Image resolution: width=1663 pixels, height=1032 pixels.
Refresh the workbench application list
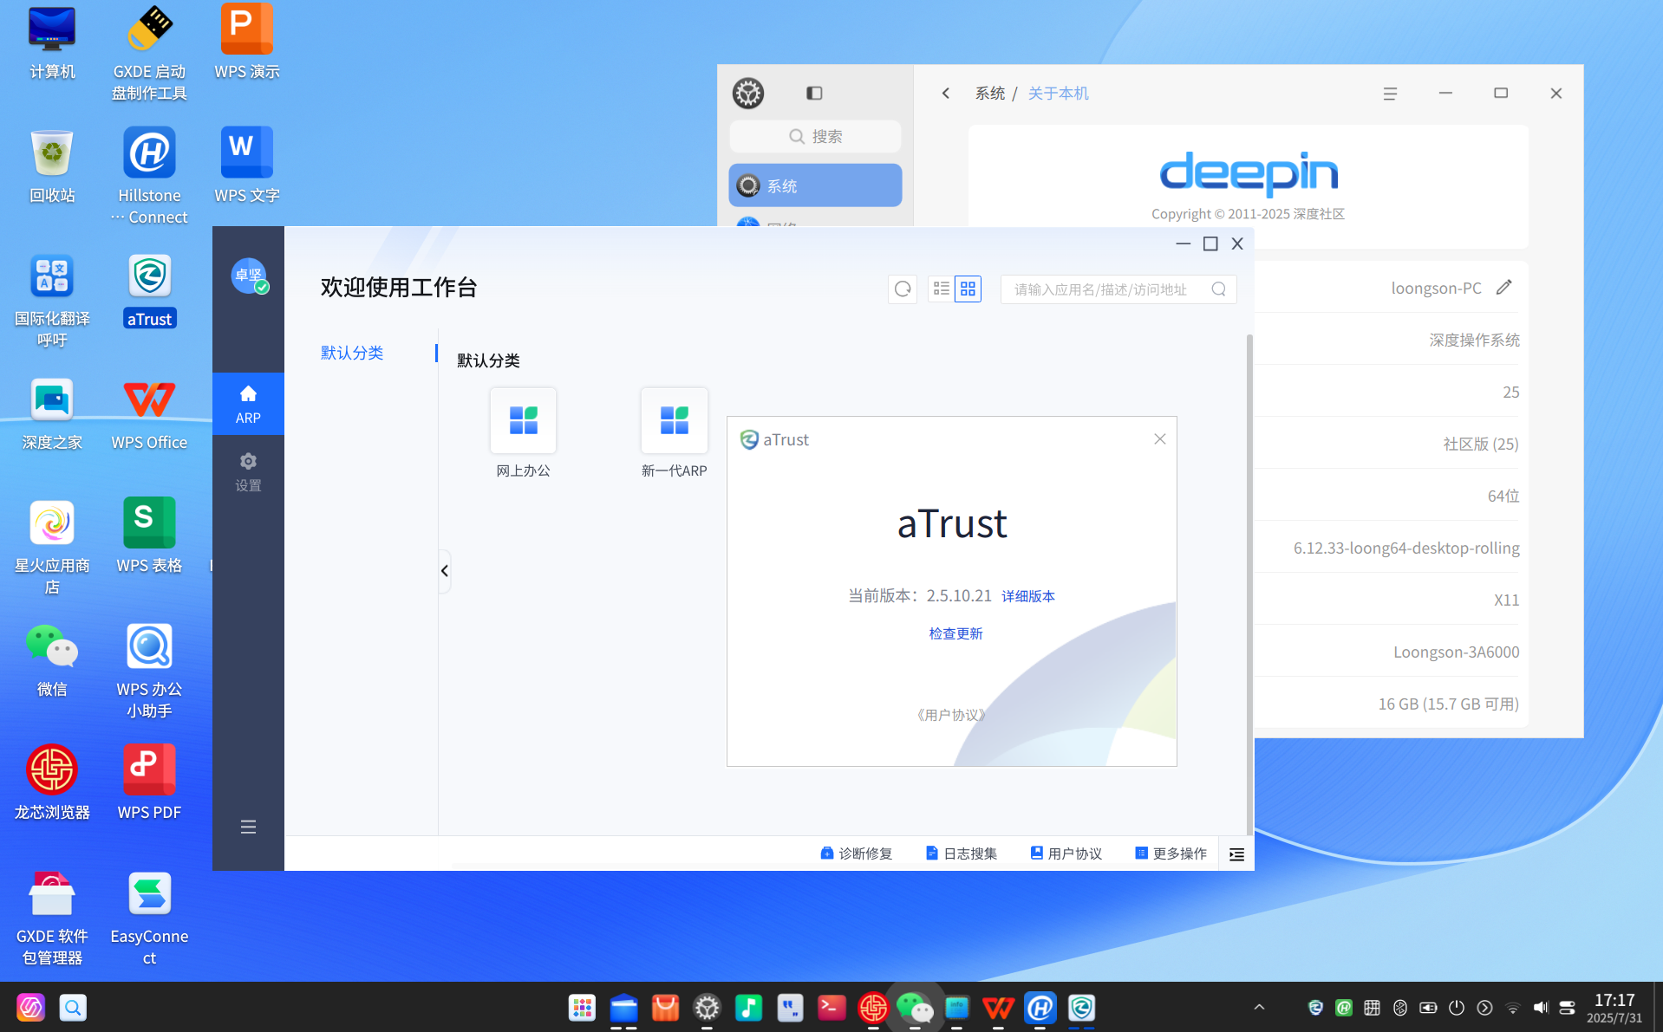tap(903, 289)
